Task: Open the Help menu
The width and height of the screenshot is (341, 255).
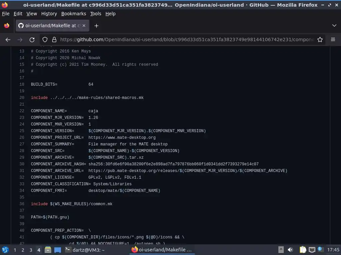Action: pyautogui.click(x=111, y=14)
